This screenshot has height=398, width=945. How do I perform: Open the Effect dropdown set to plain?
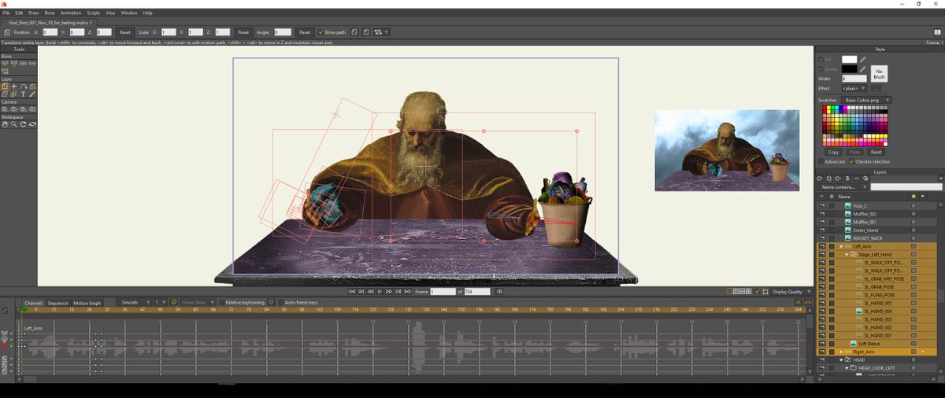pos(854,88)
